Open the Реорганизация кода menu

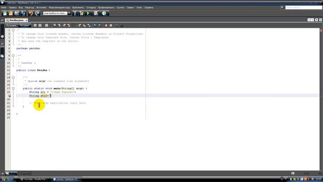(60, 8)
